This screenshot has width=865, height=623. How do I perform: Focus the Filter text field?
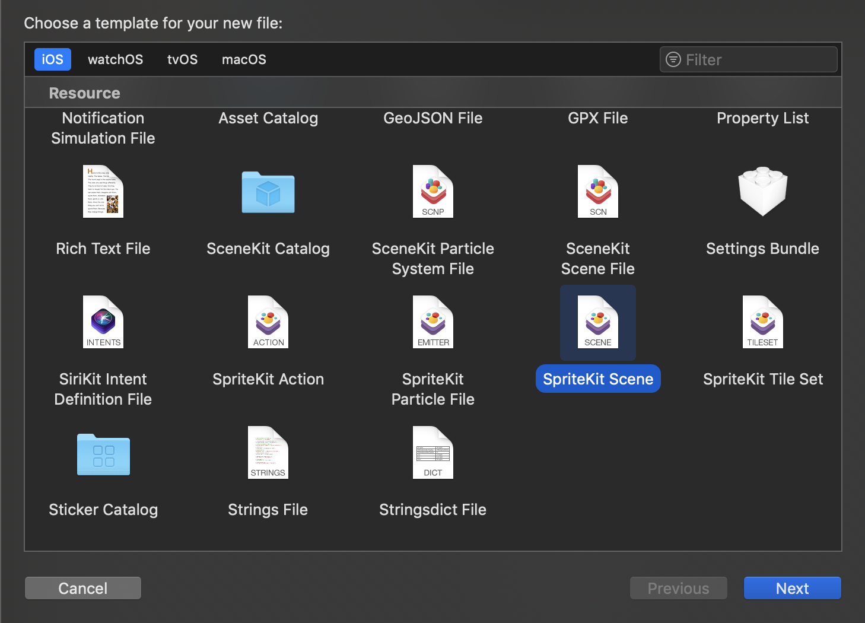[x=749, y=59]
